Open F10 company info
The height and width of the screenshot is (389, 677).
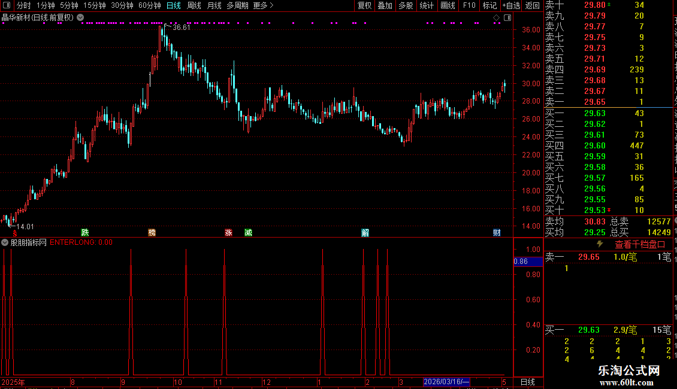(x=469, y=5)
